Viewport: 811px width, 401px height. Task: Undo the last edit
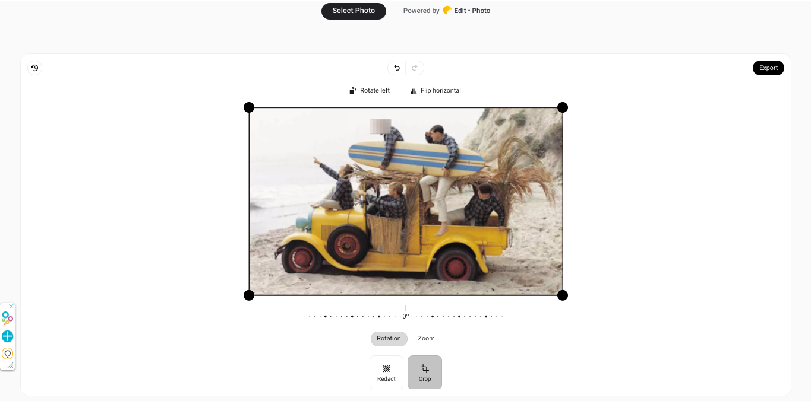(397, 68)
